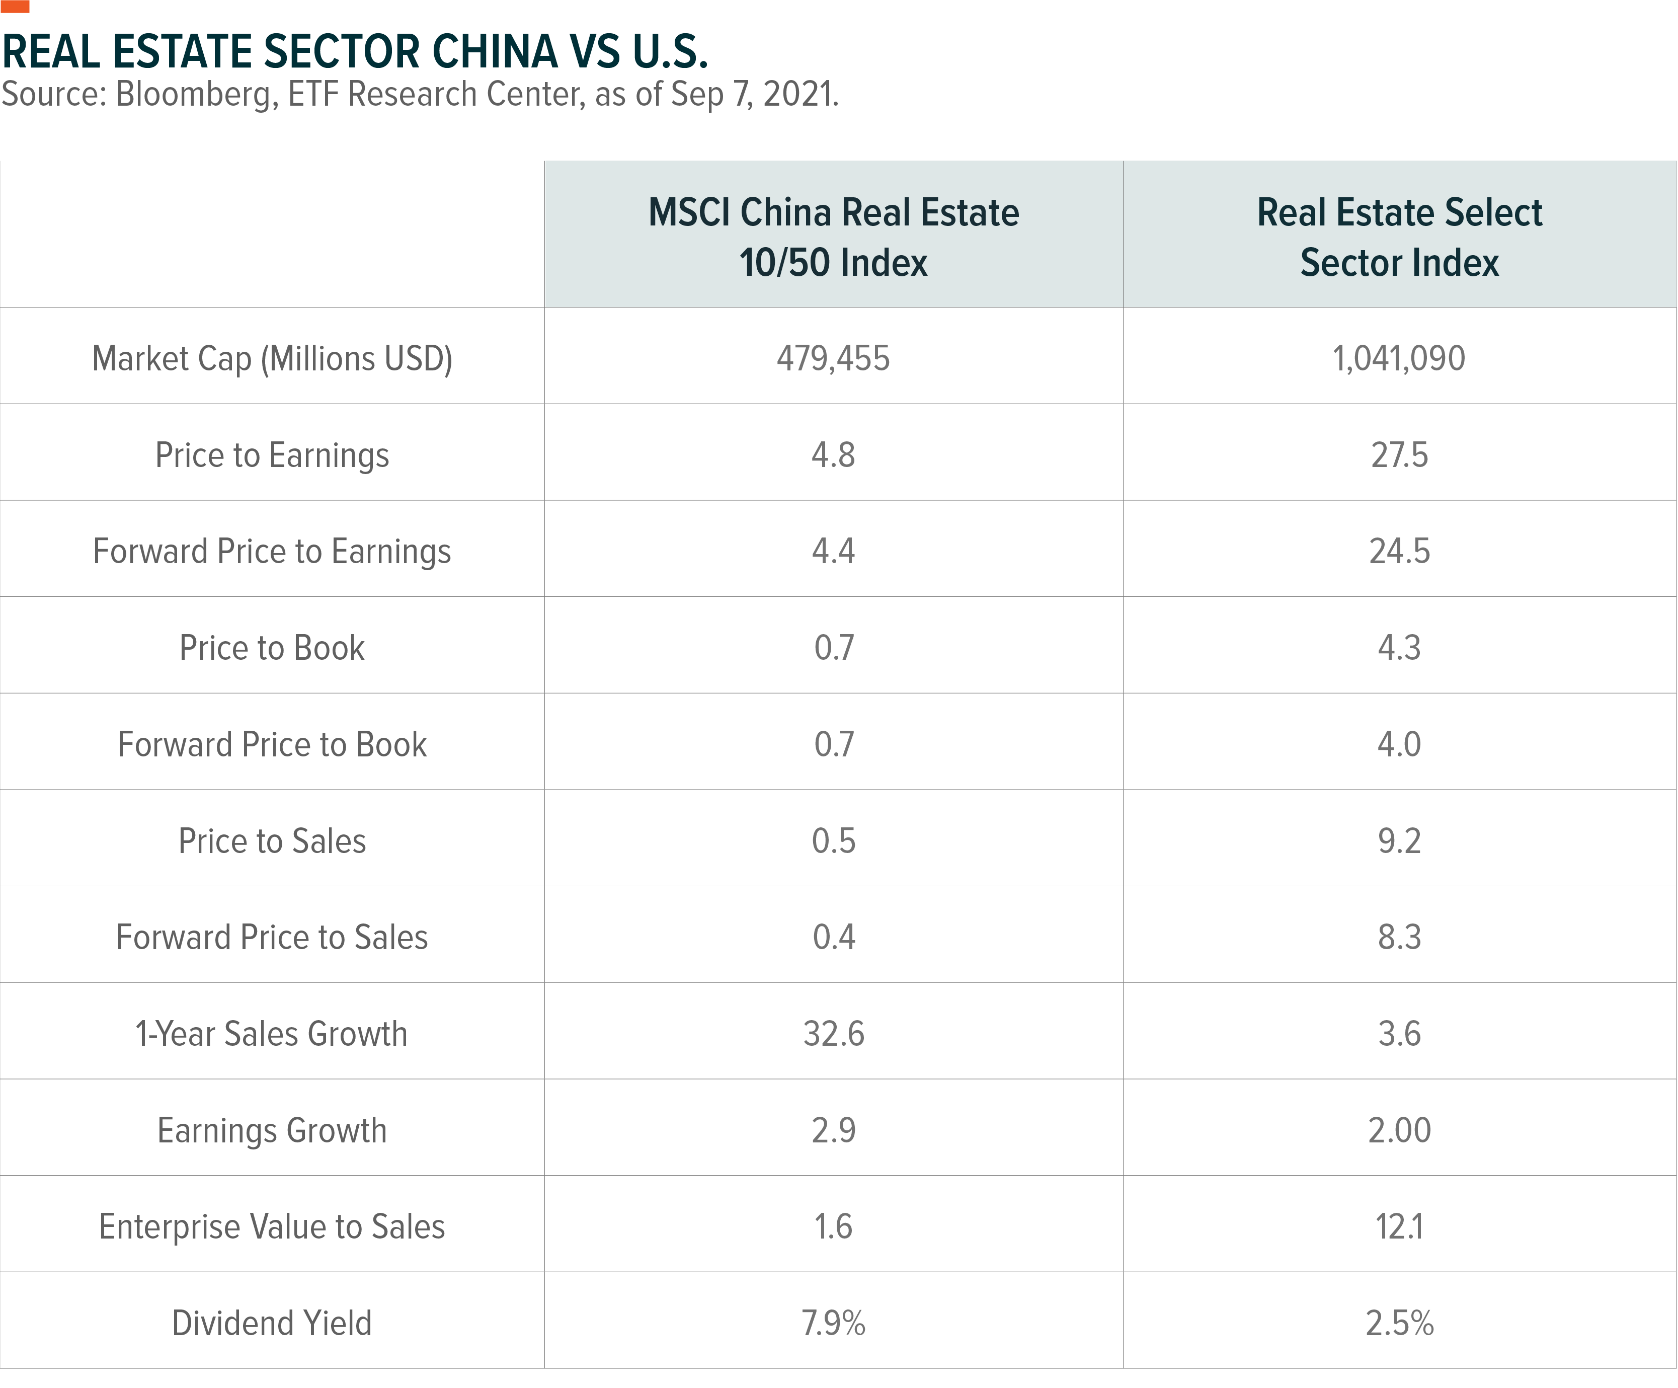This screenshot has width=1678, height=1388.
Task: Select the Forward Price to Sales label
Action: pyautogui.click(x=272, y=937)
